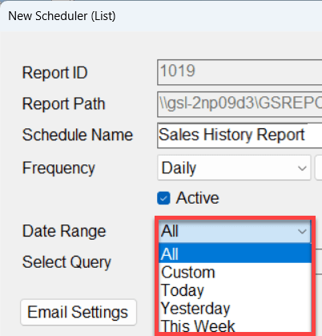This screenshot has height=336, width=322.
Task: Select the highlighted All option in the list
Action: pyautogui.click(x=235, y=253)
